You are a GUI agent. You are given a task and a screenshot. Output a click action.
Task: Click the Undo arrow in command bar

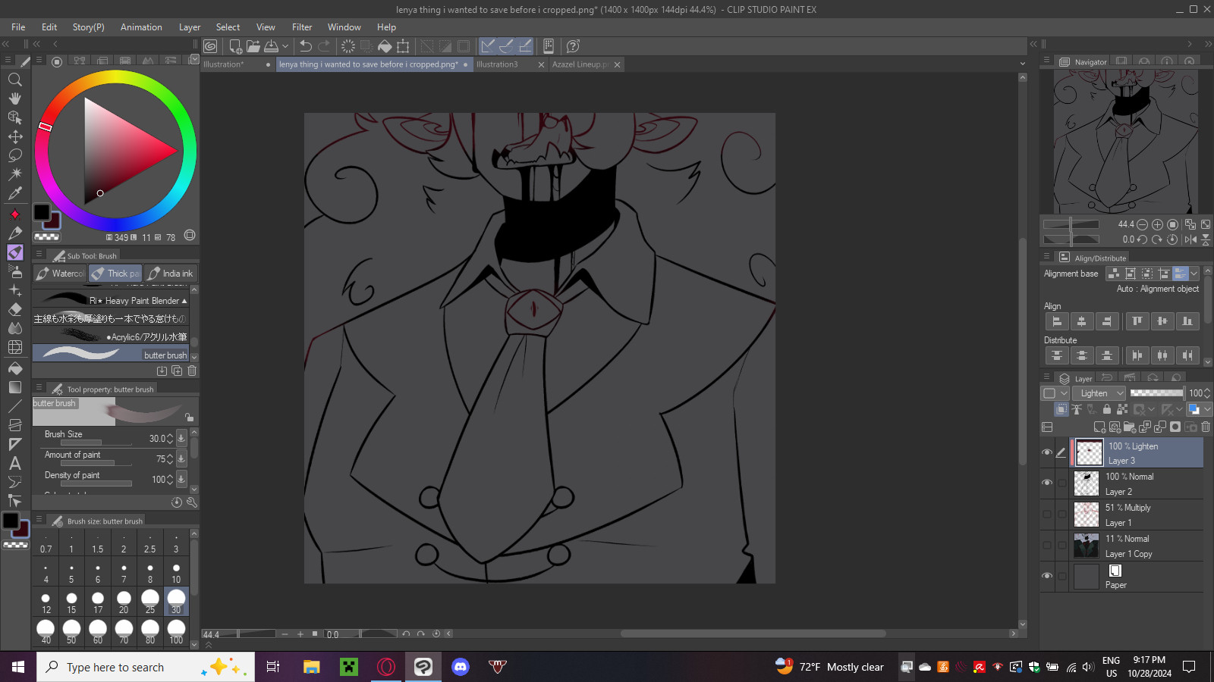tap(306, 46)
